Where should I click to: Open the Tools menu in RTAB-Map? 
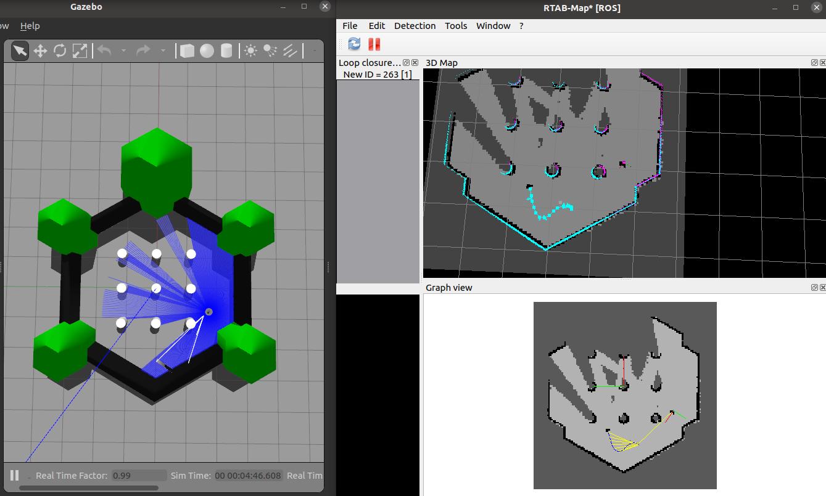[456, 26]
